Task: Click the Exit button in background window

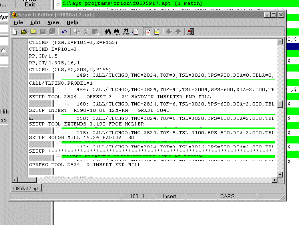Action: coord(30,5)
